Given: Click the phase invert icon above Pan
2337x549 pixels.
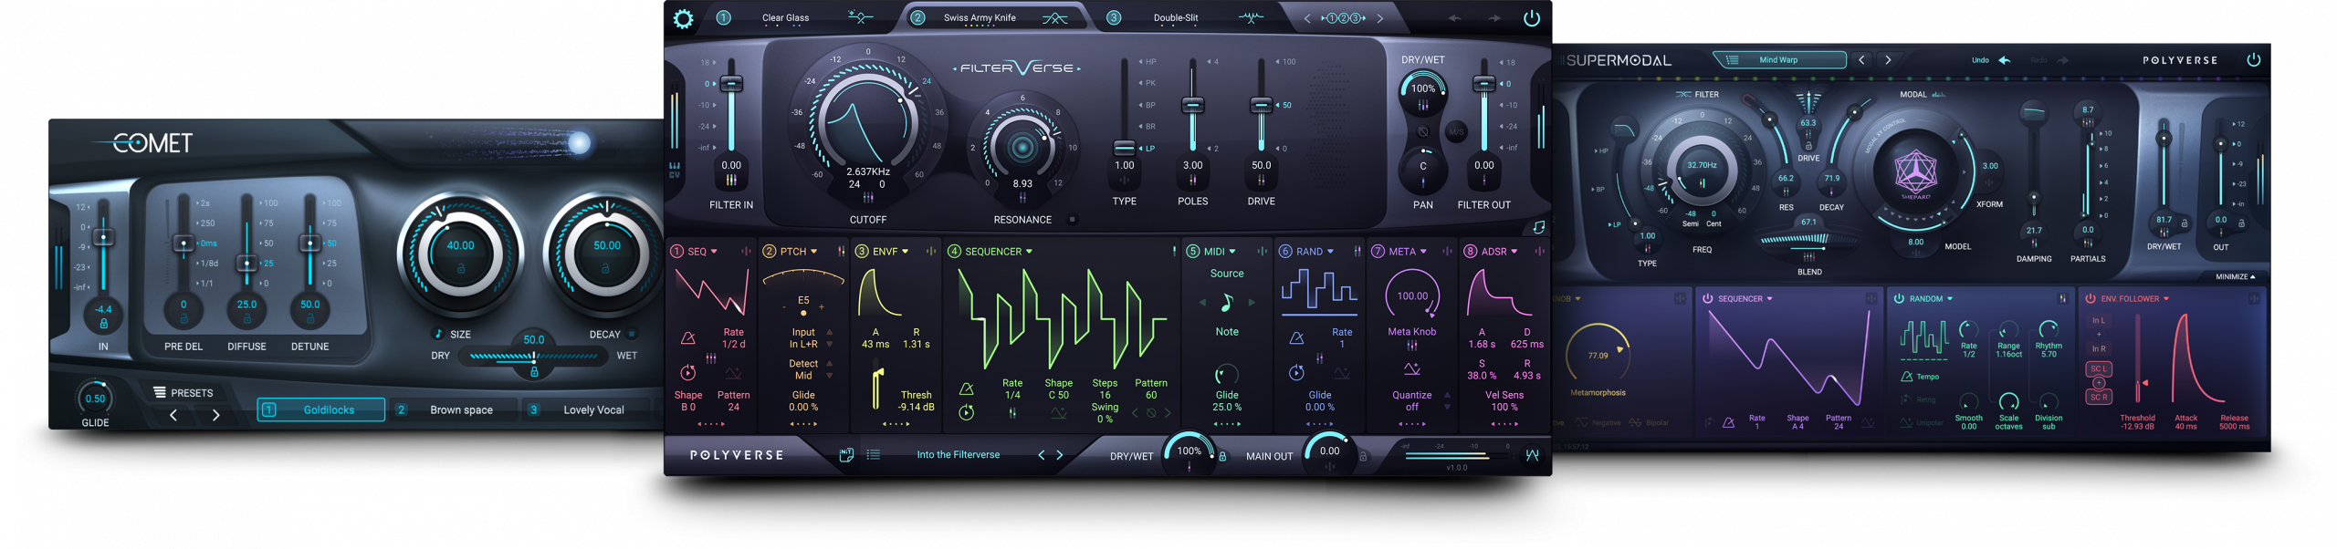Looking at the screenshot, I should coord(1422,132).
